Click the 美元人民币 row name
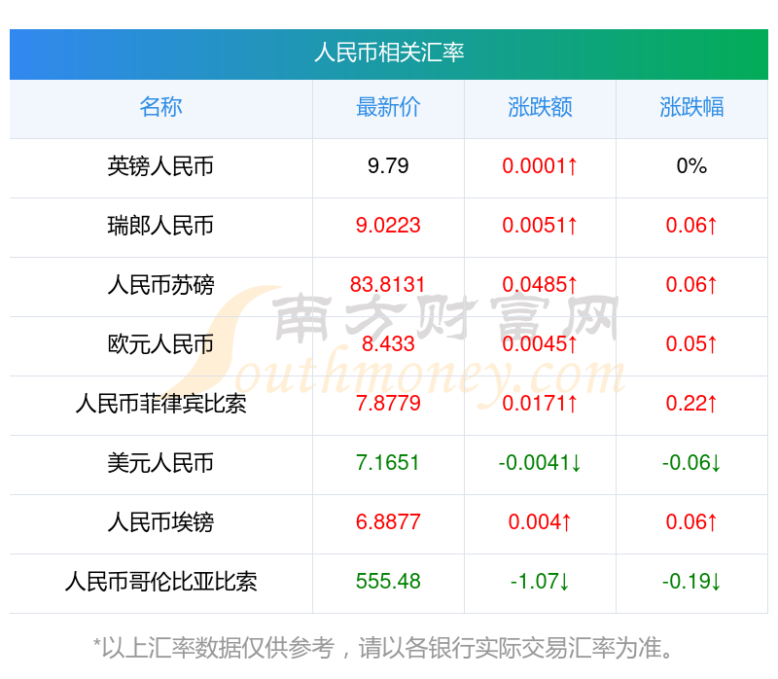 click(x=160, y=463)
